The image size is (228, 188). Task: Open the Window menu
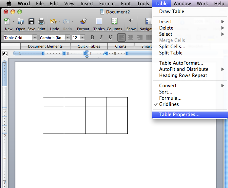[x=182, y=4]
